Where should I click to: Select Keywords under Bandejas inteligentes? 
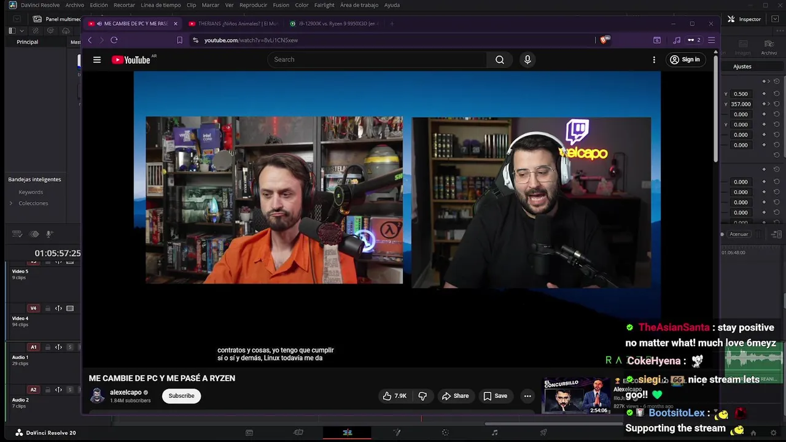31,192
